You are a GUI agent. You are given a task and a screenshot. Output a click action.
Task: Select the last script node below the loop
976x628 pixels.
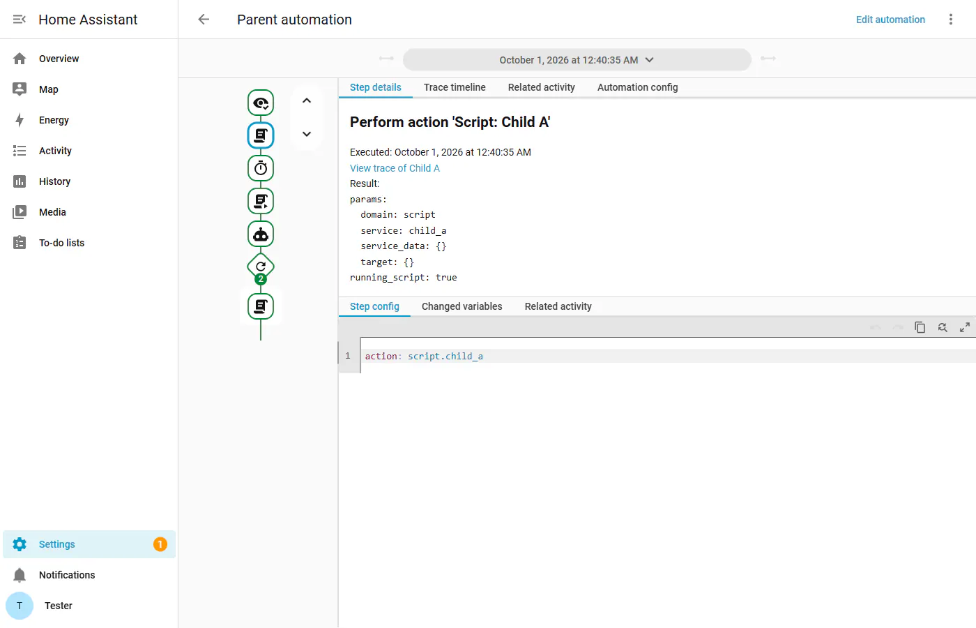tap(261, 306)
